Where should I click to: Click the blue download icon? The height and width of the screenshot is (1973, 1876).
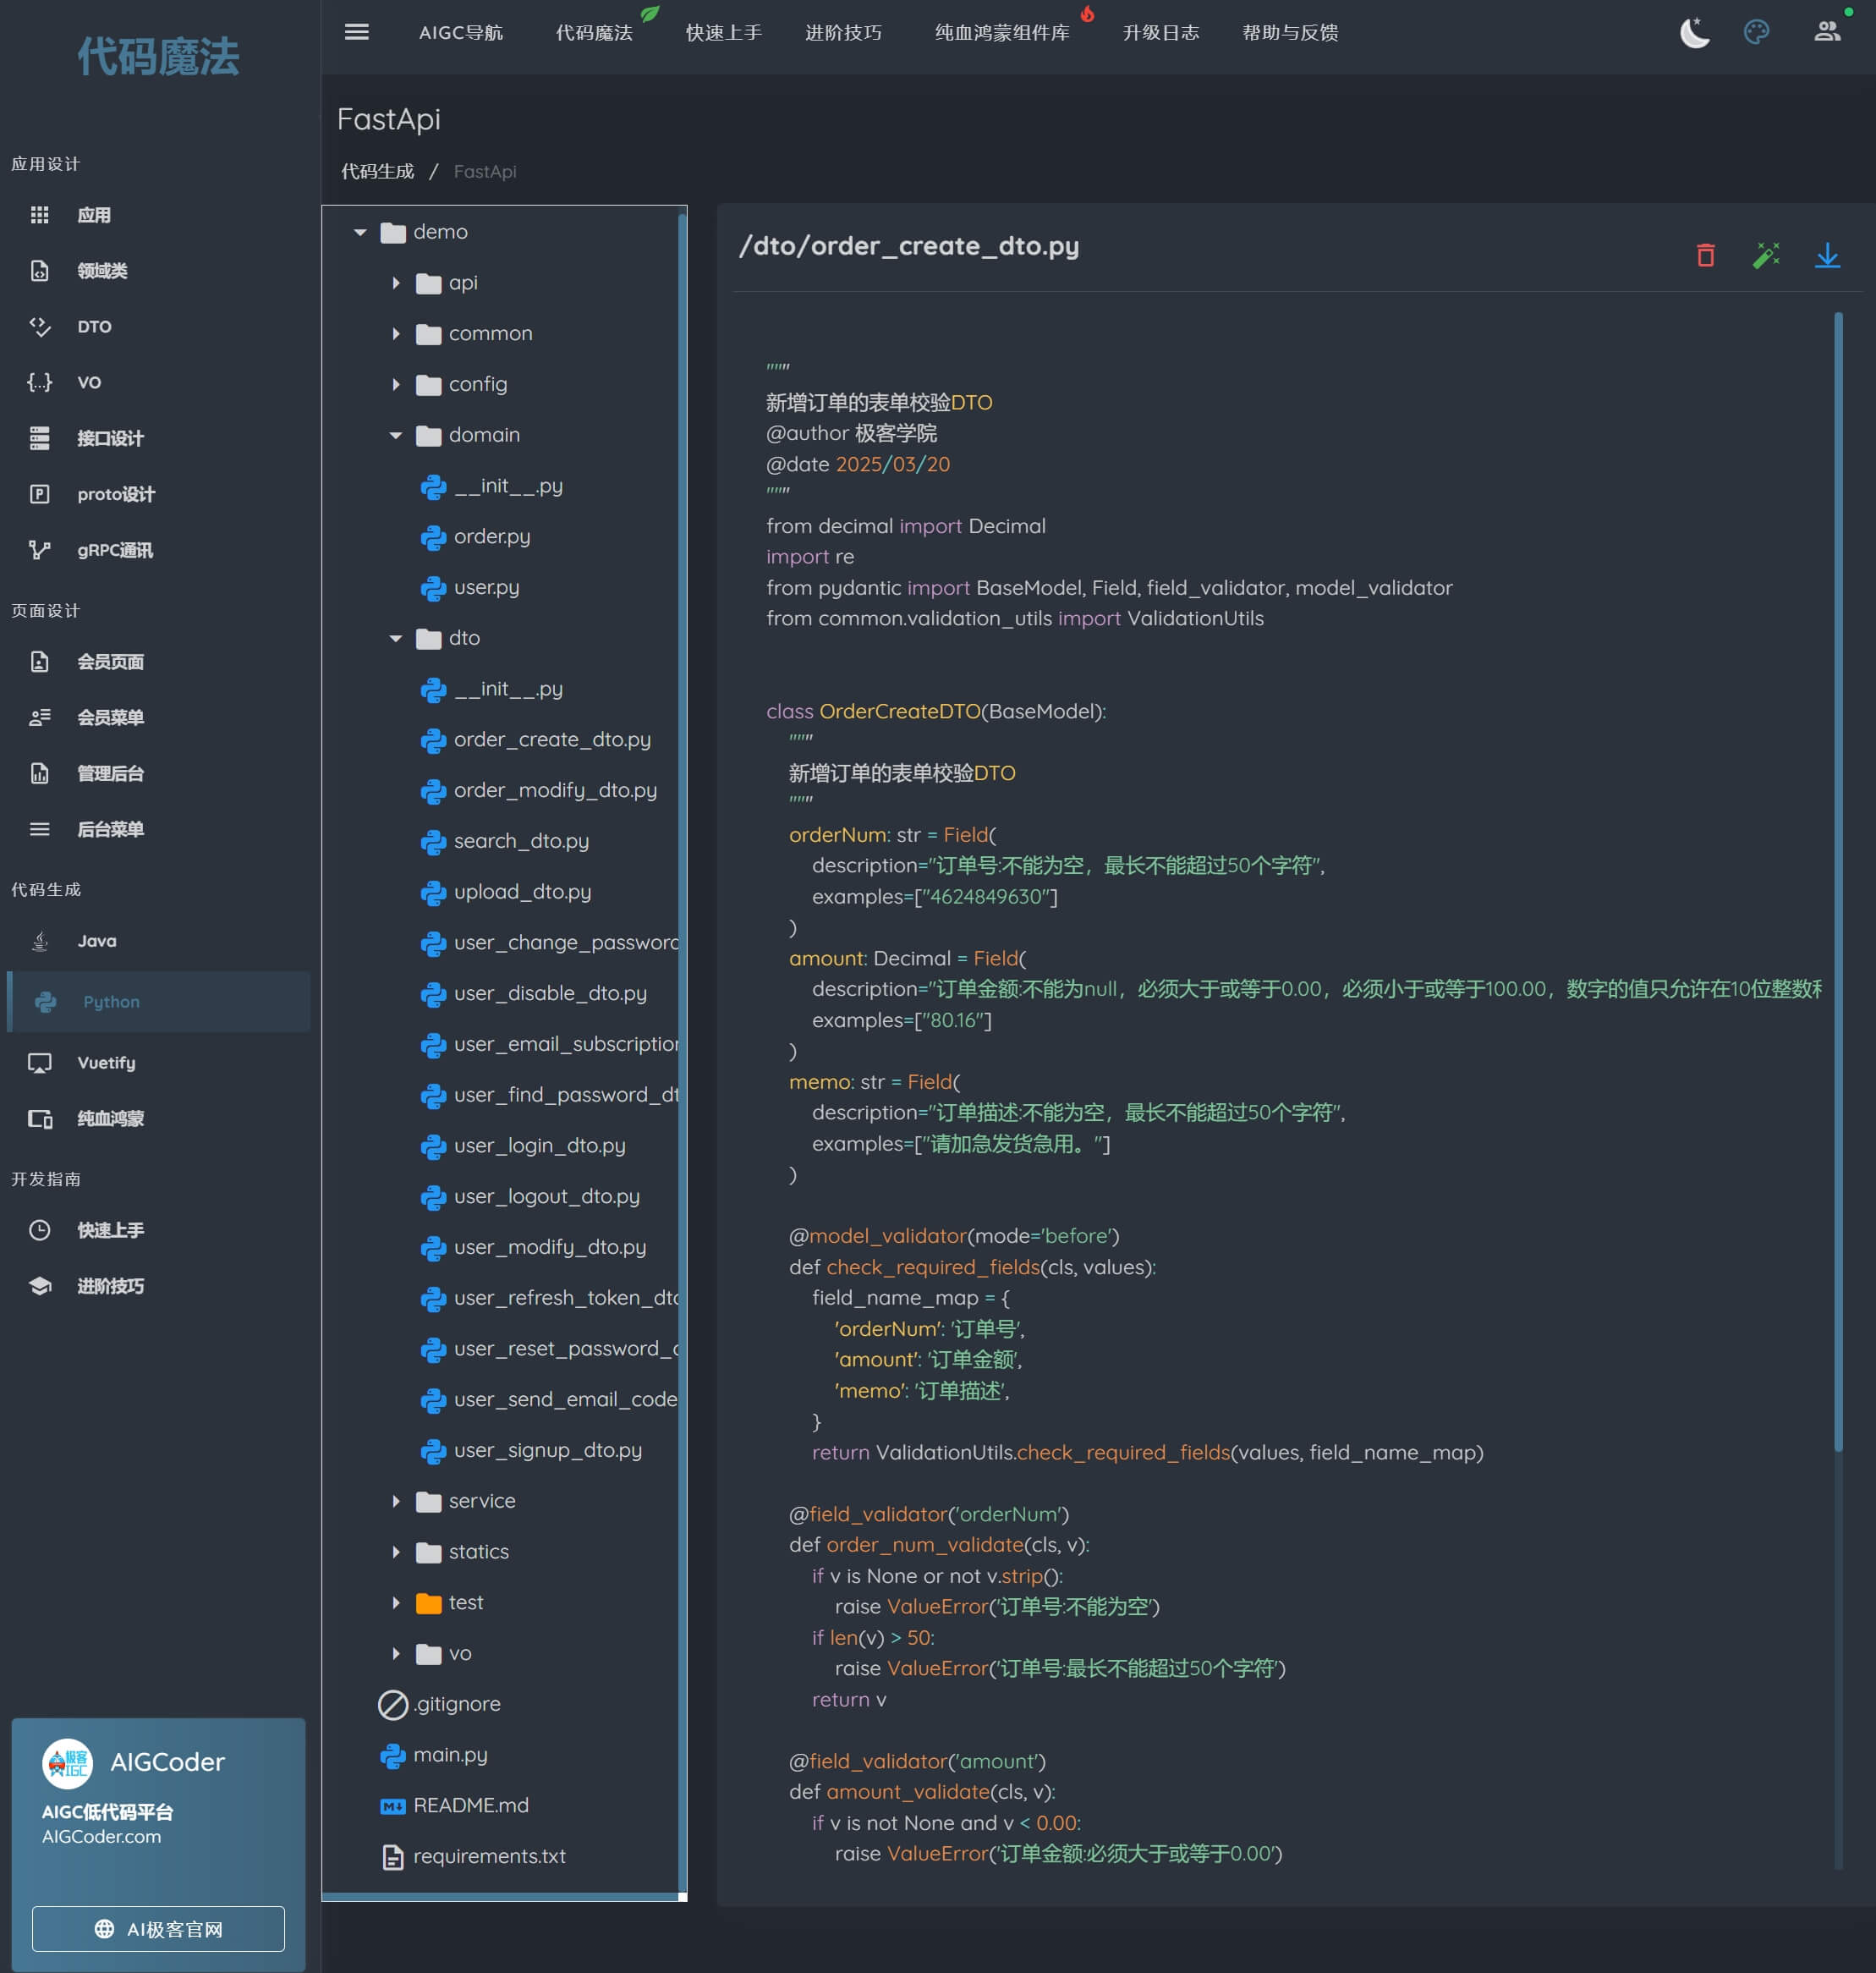(x=1826, y=256)
